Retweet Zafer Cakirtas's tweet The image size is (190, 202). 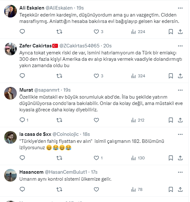coord(59,76)
